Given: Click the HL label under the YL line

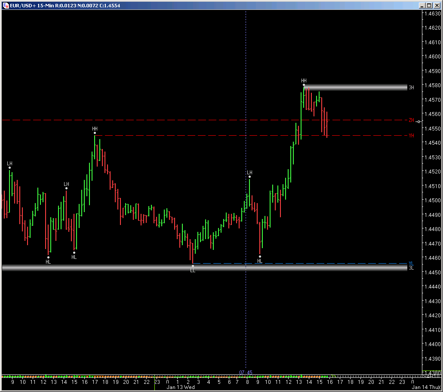Looking at the screenshot, I should [260, 261].
